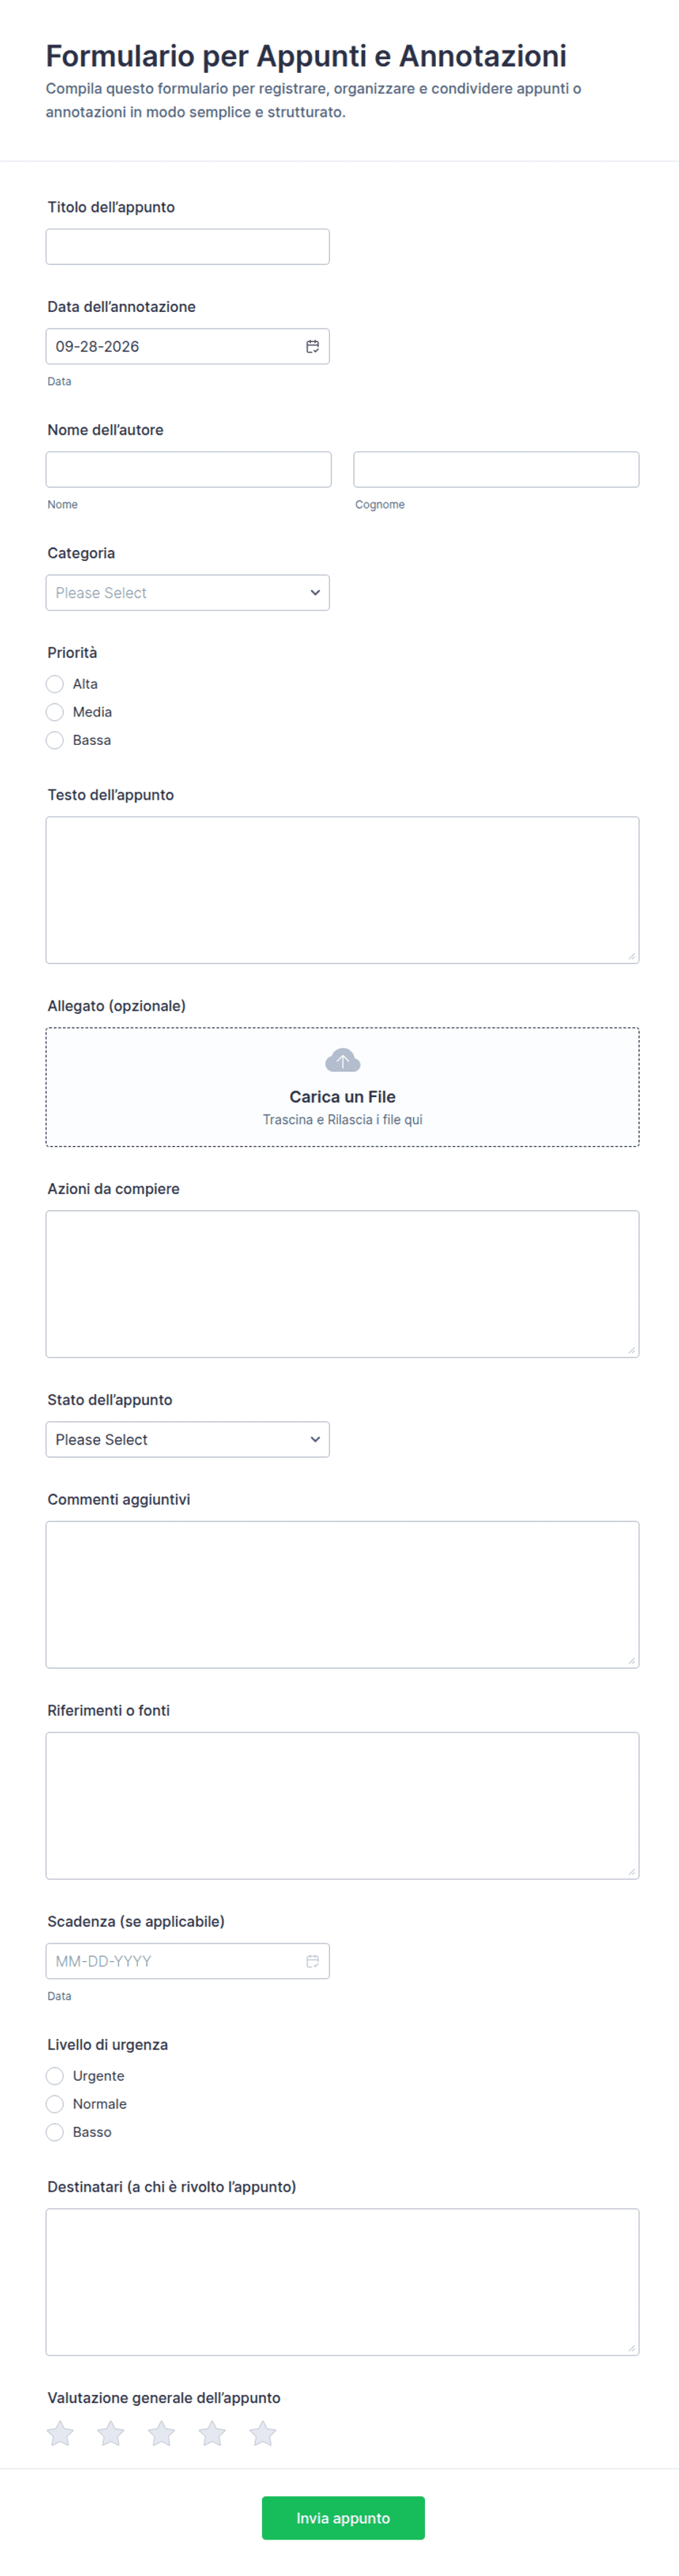Open calendar icon in Scadenza field

(x=312, y=1961)
